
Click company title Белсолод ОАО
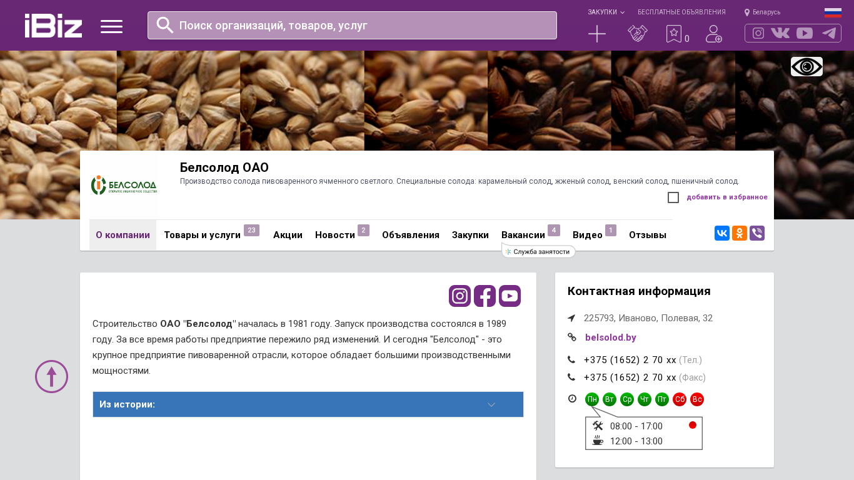point(224,167)
